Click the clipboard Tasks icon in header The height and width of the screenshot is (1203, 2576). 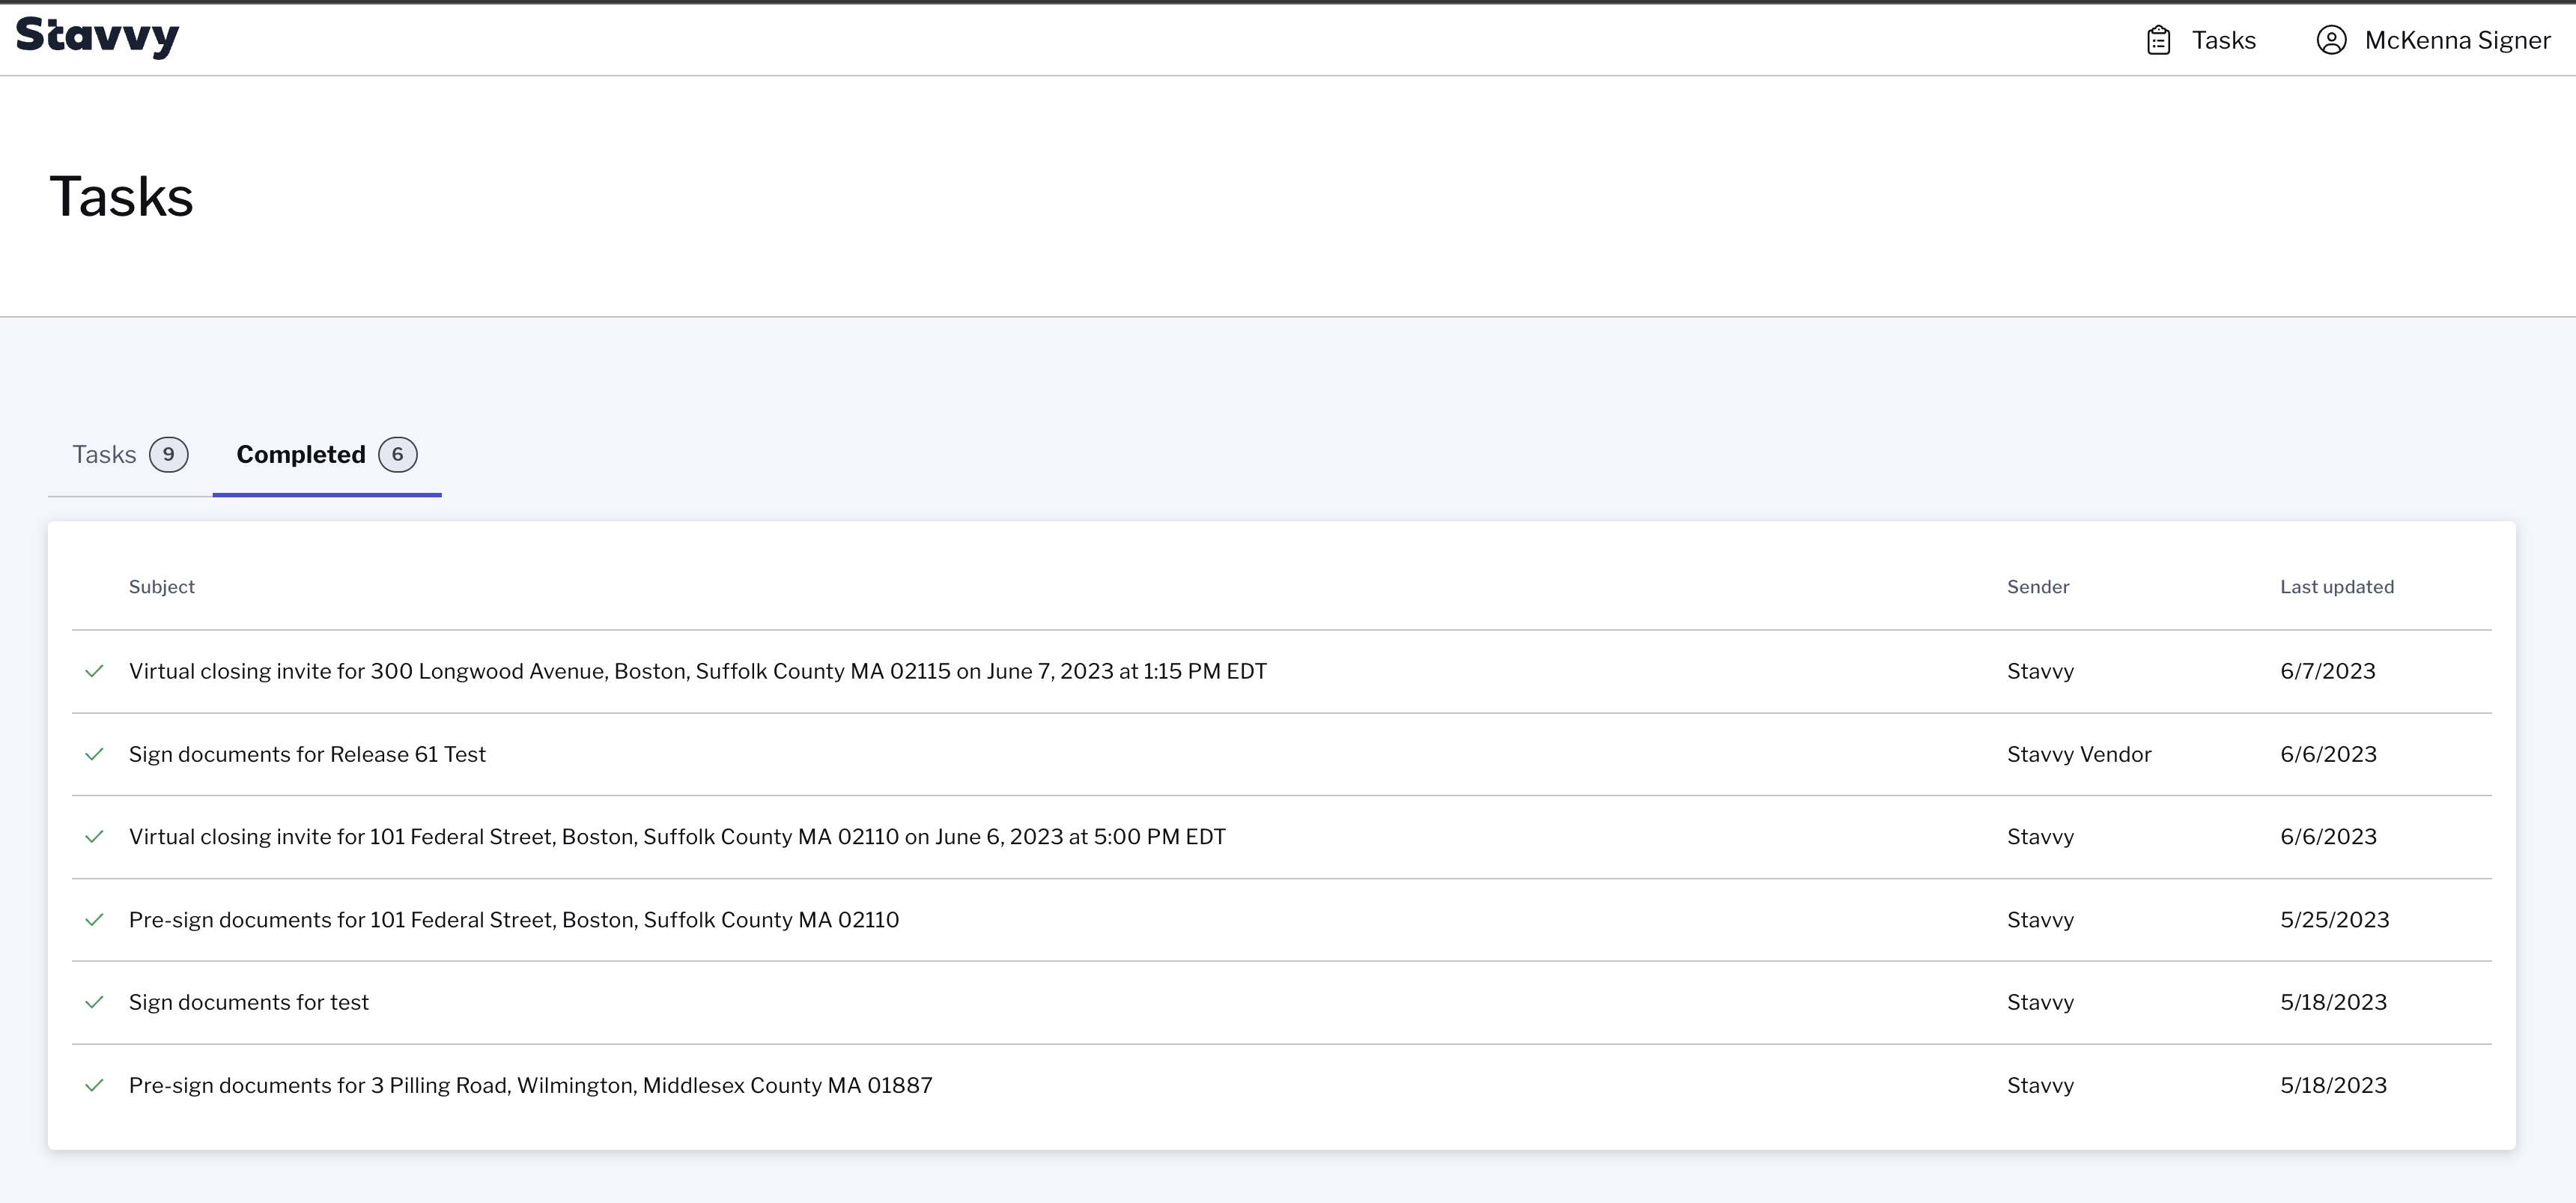click(x=2158, y=40)
